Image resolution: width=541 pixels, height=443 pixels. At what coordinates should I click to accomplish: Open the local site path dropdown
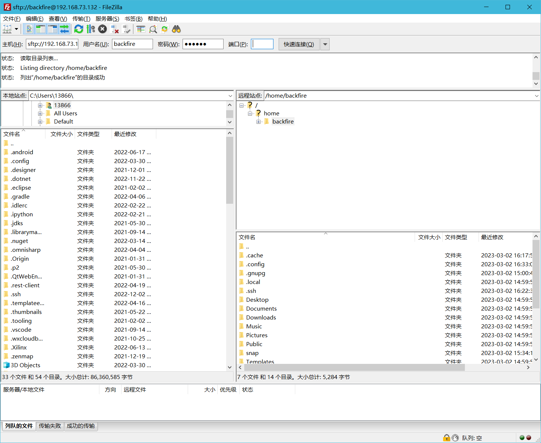coord(230,96)
